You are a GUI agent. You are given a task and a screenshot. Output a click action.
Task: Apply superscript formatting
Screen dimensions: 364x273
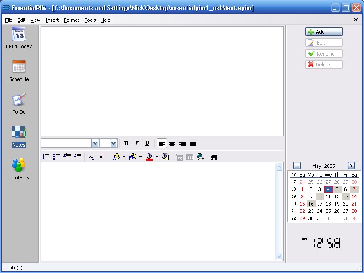102,157
